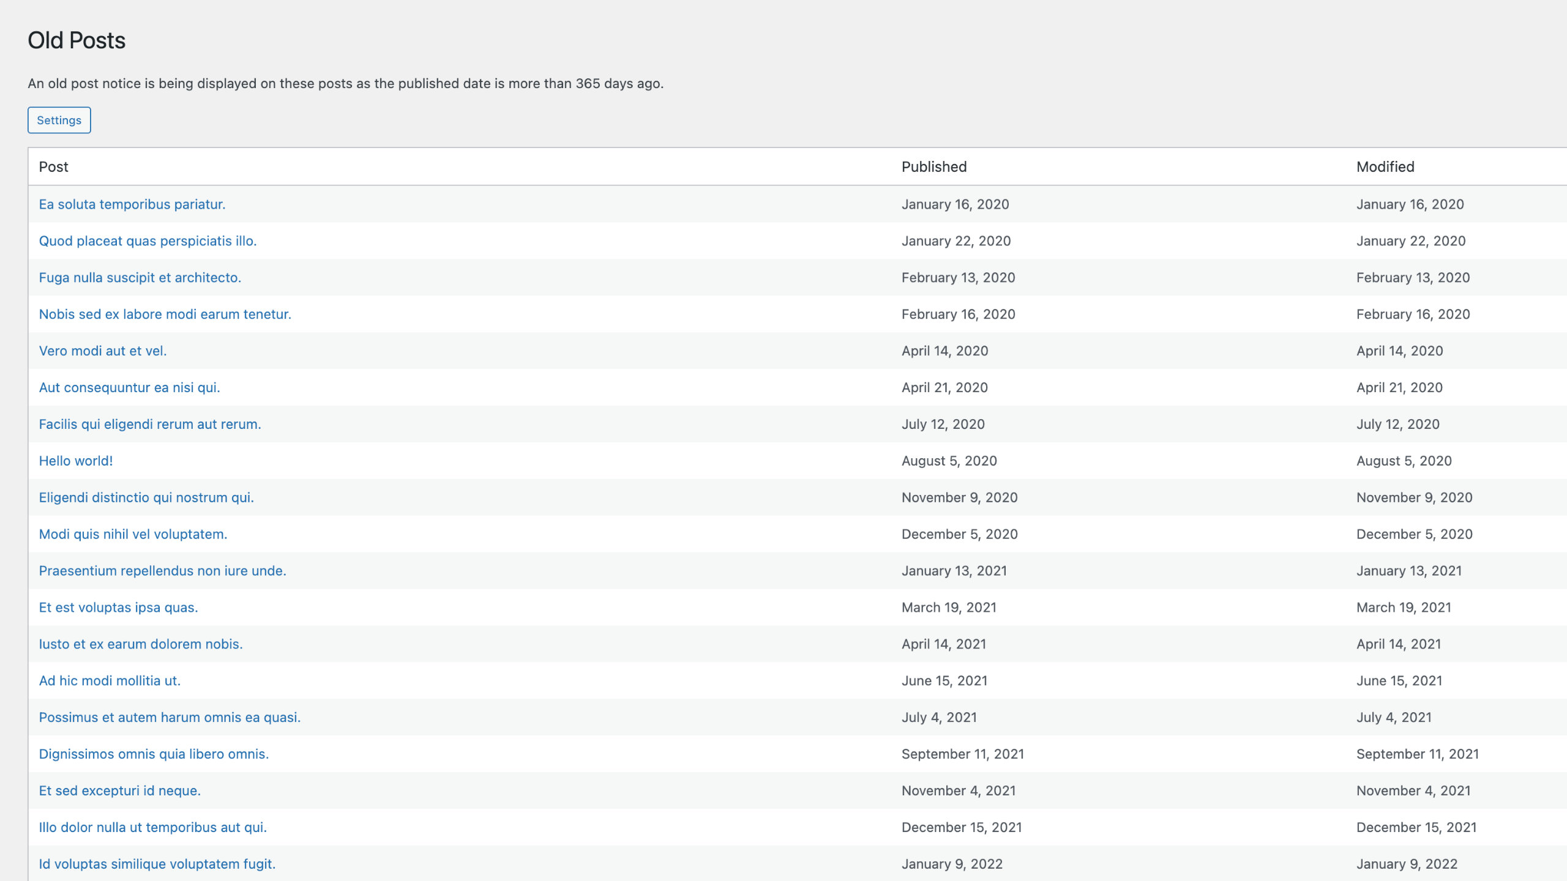Click the 'Modified' column header

click(x=1385, y=167)
